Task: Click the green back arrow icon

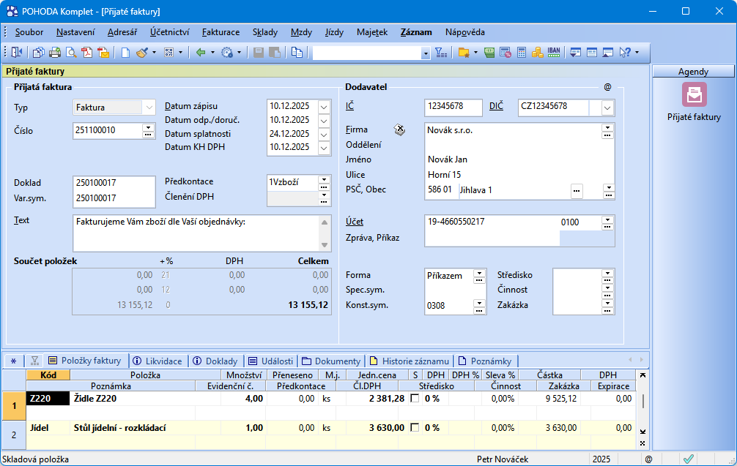Action: click(x=200, y=53)
